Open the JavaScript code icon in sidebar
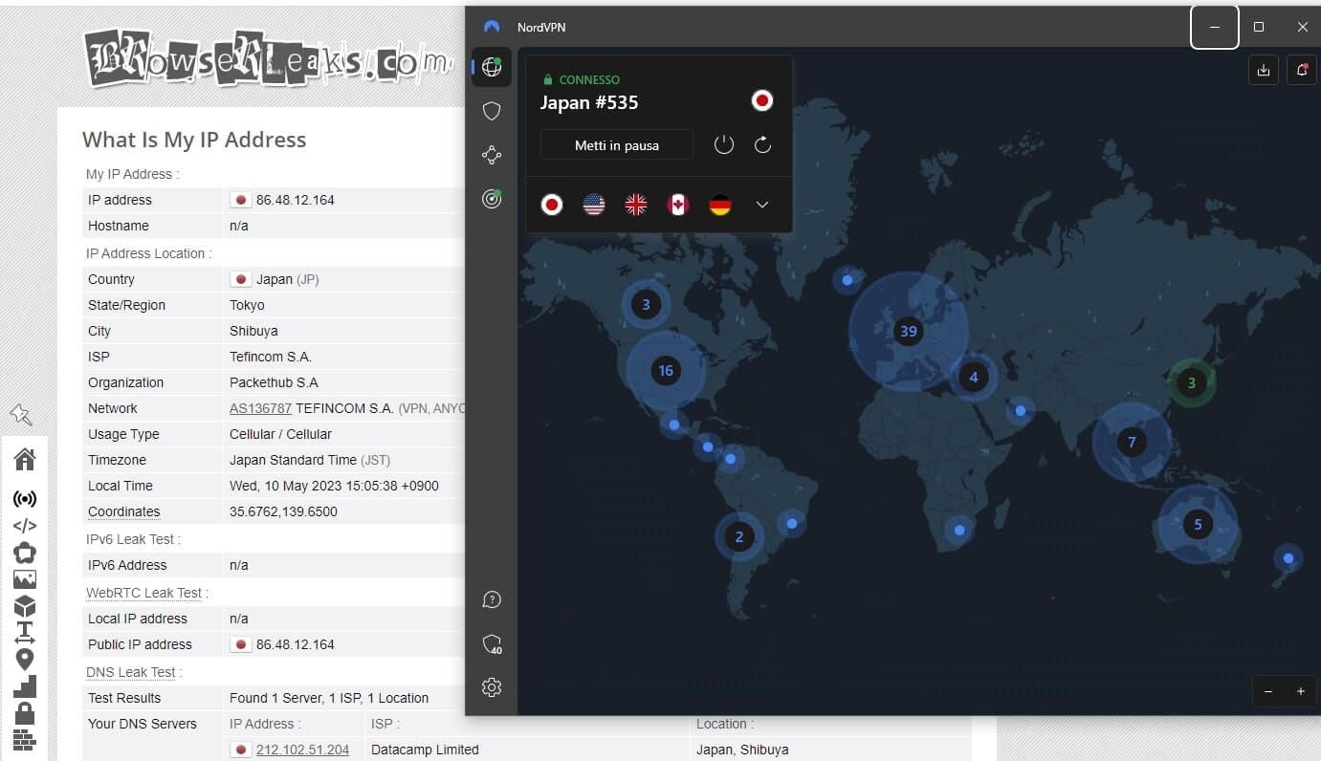This screenshot has width=1321, height=761. 25,525
